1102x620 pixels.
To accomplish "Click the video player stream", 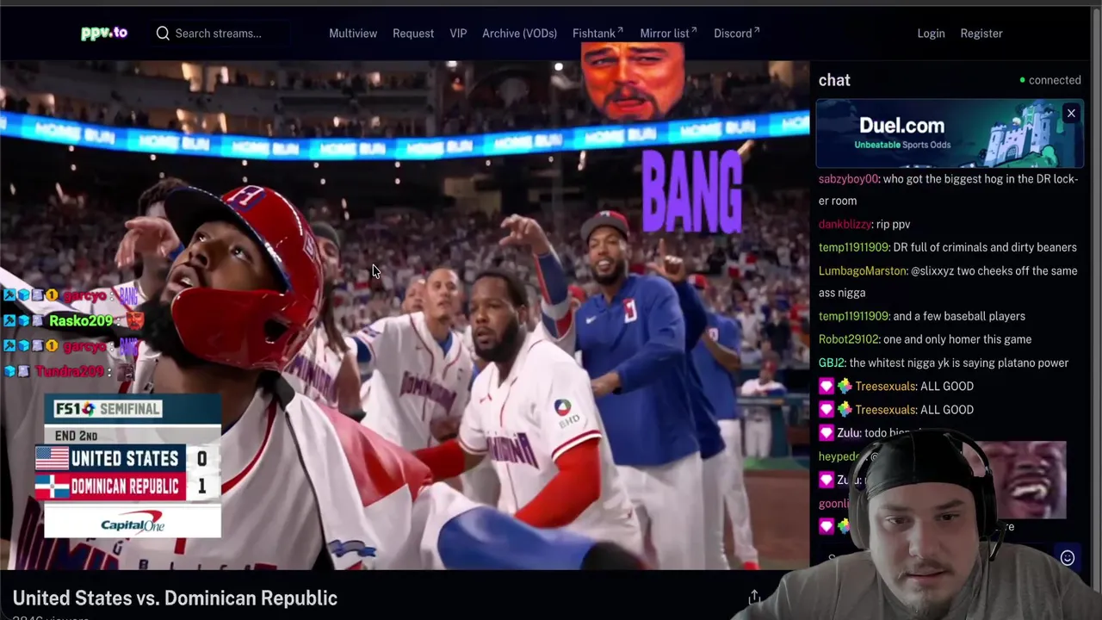I will (x=405, y=315).
